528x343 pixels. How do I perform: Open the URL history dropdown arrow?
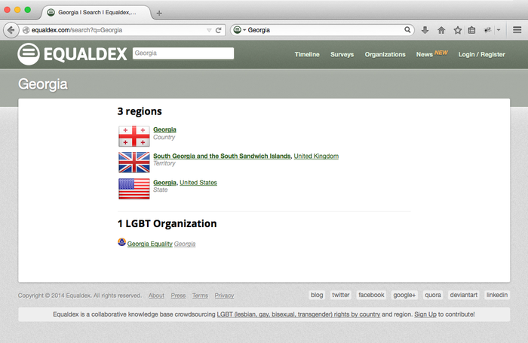209,30
